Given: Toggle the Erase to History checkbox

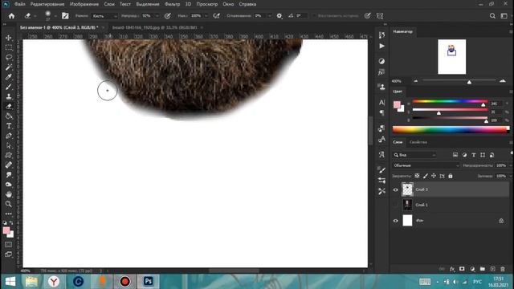Looking at the screenshot, I should [314, 16].
